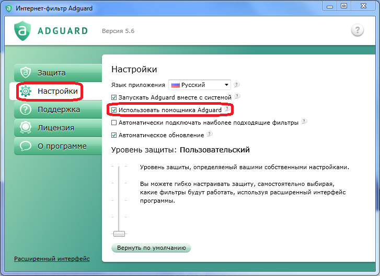Viewport: 380px width, 276px height.
Task: Open hint icon after Автоматически подключать фильтры
Action: pyautogui.click(x=304, y=121)
